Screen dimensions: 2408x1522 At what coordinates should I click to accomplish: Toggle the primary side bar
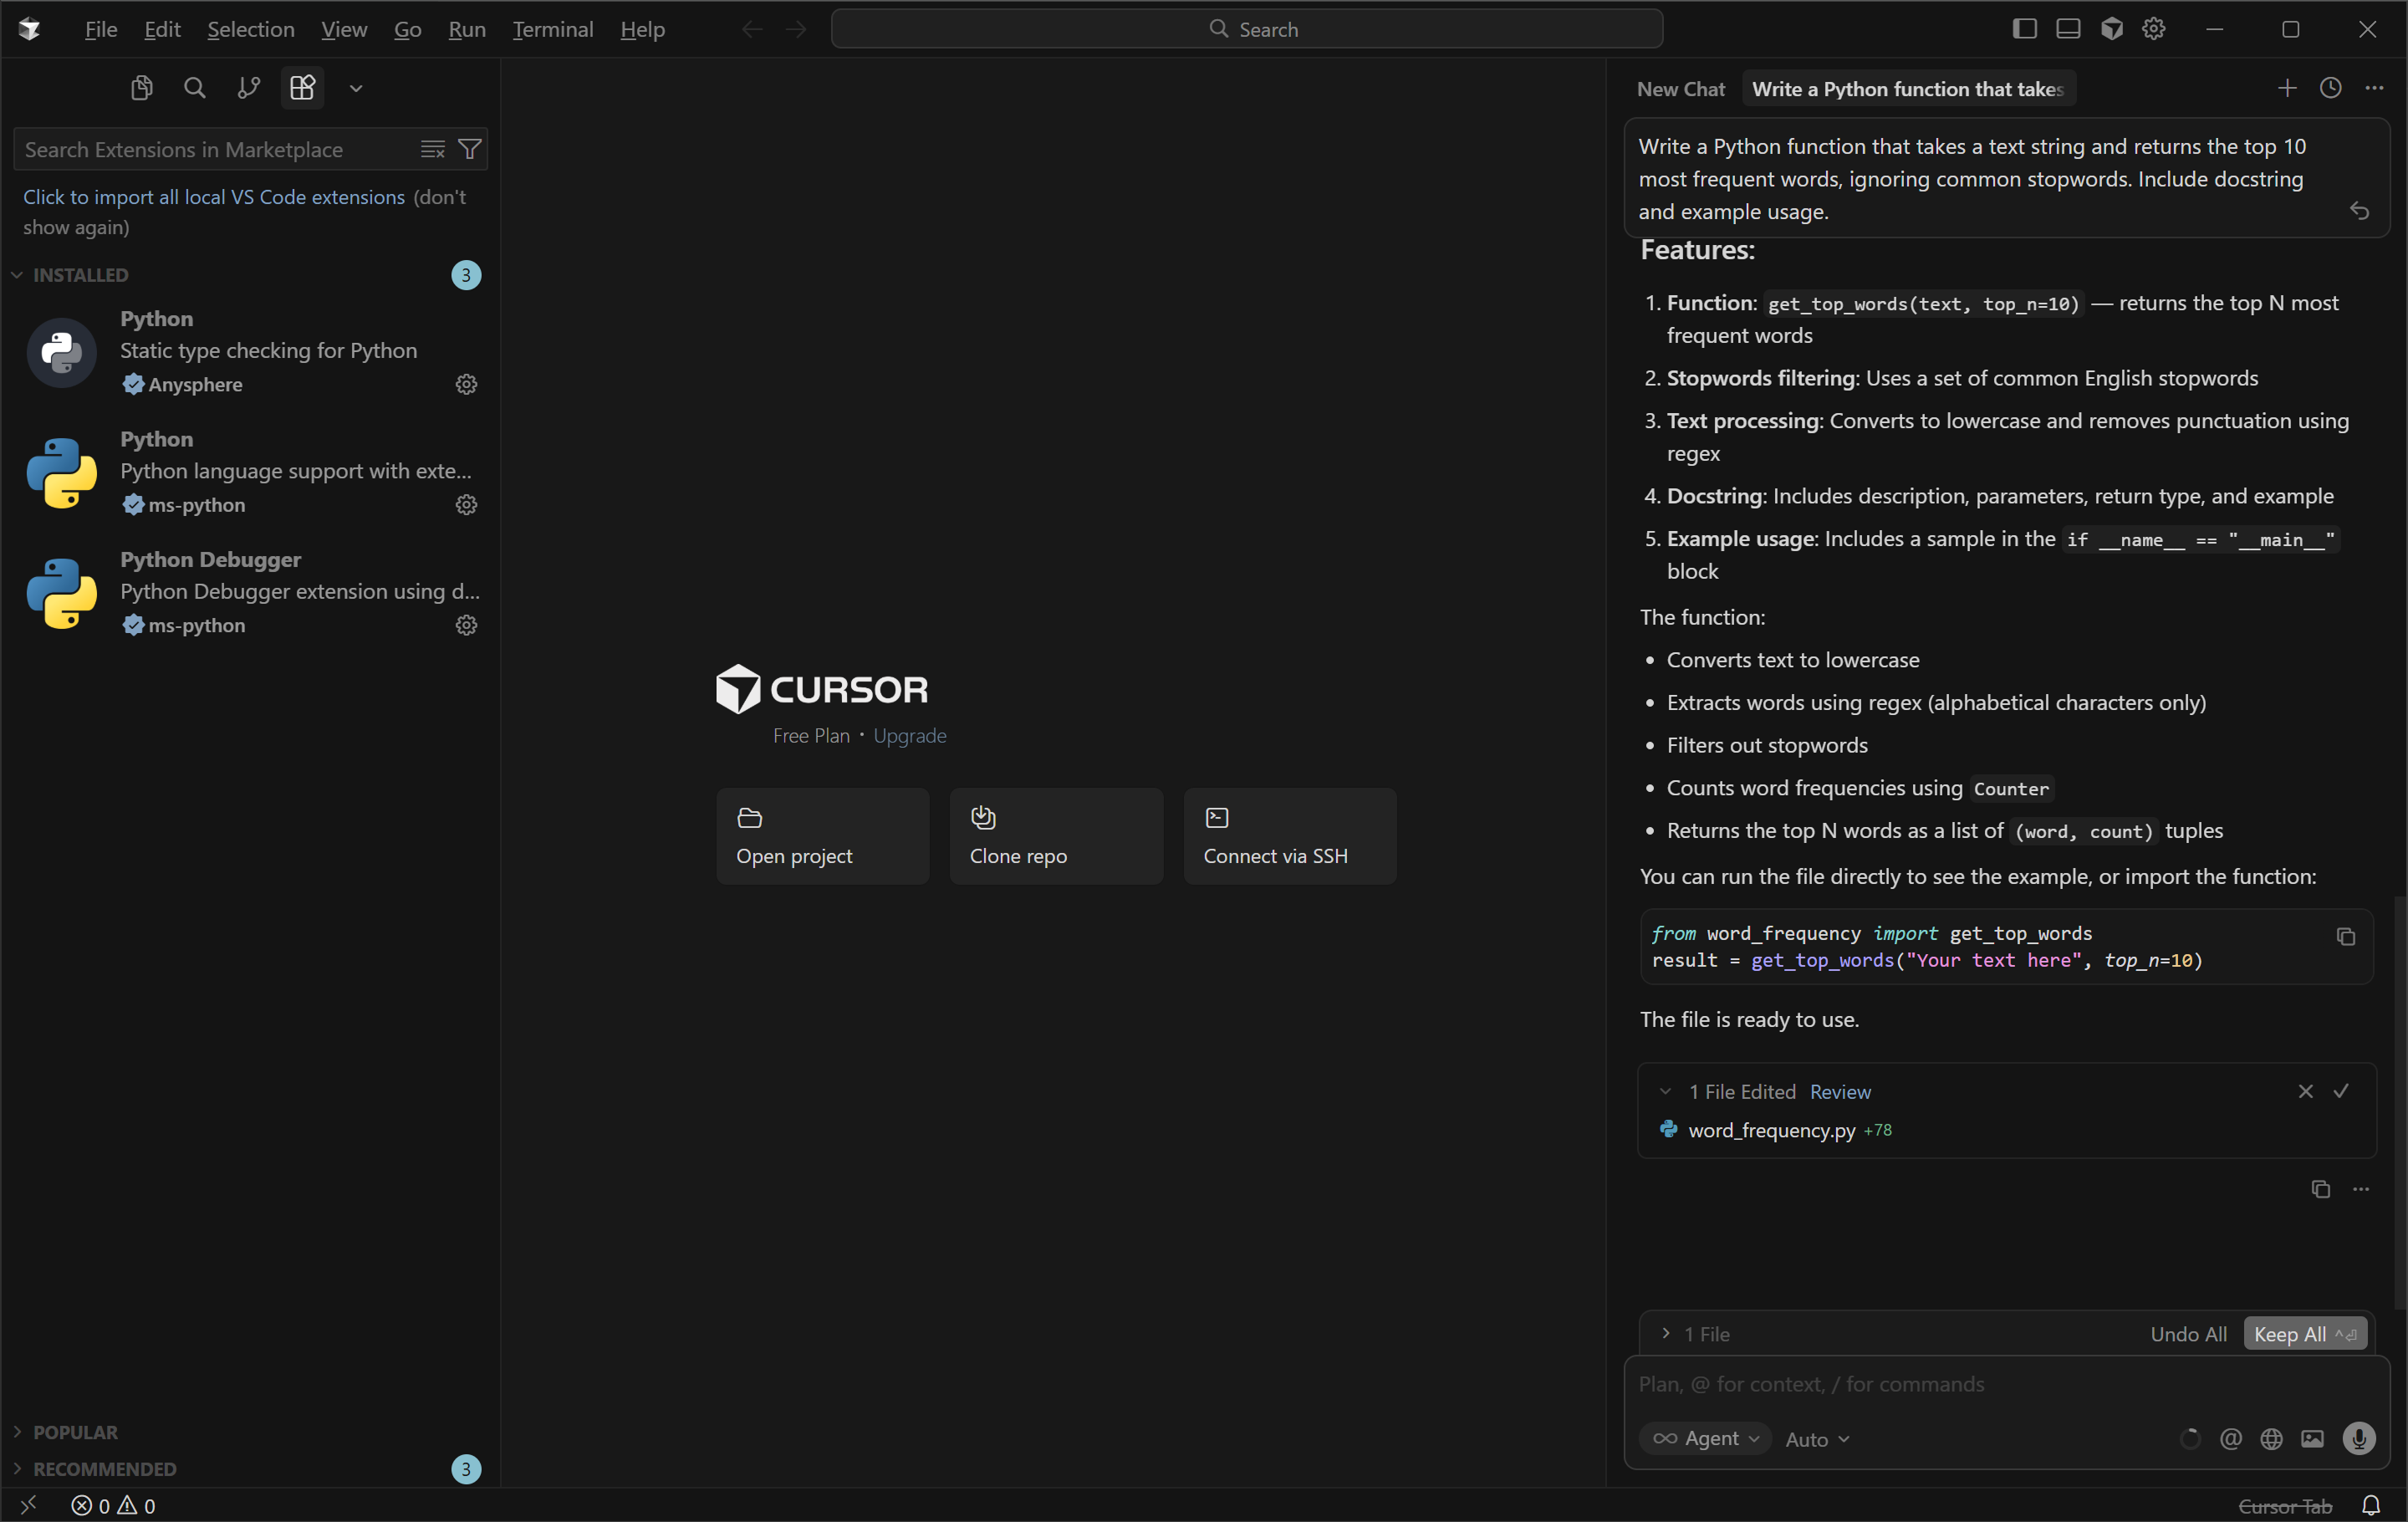2024,29
